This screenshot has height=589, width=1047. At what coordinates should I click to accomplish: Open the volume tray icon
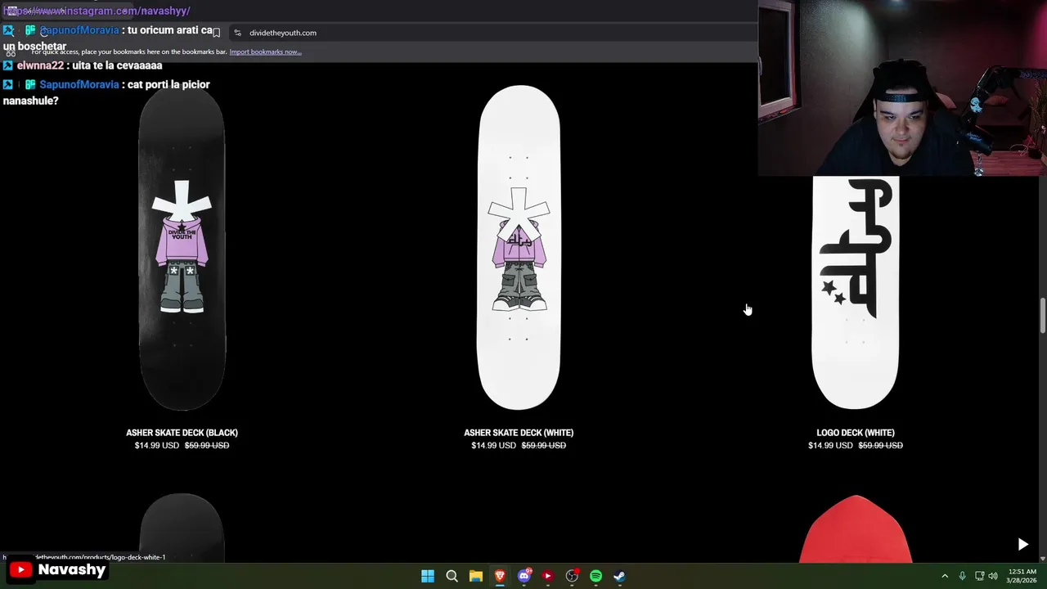[993, 576]
